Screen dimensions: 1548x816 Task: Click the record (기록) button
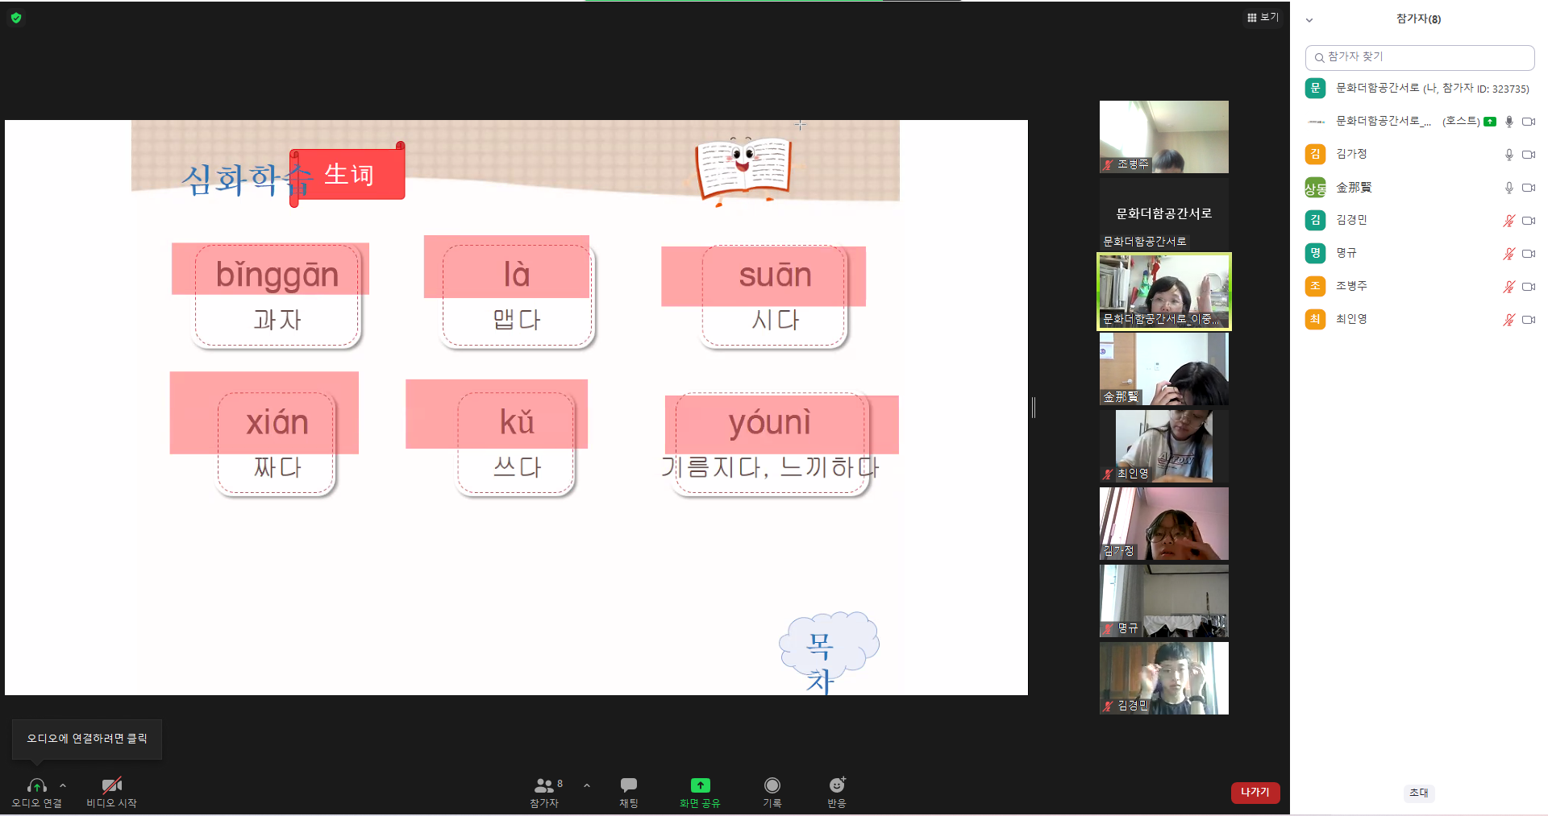point(772,790)
